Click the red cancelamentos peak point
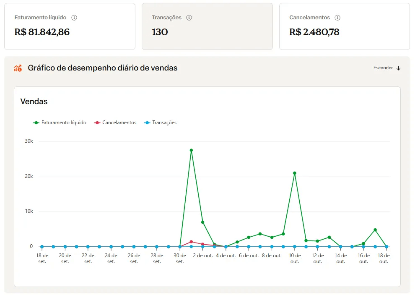 coord(191,242)
